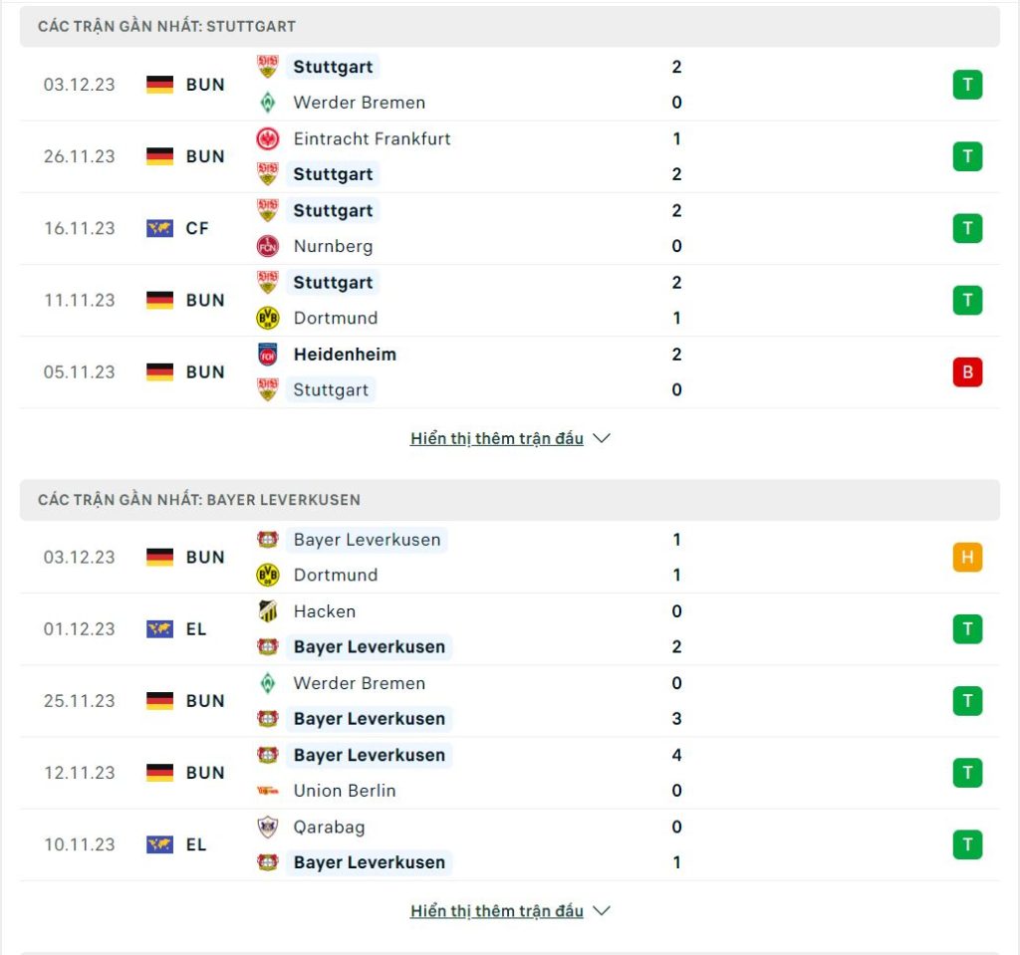
Task: Select the 'Các trận gần nhất: Stuttgart' section header
Action: pos(509,27)
